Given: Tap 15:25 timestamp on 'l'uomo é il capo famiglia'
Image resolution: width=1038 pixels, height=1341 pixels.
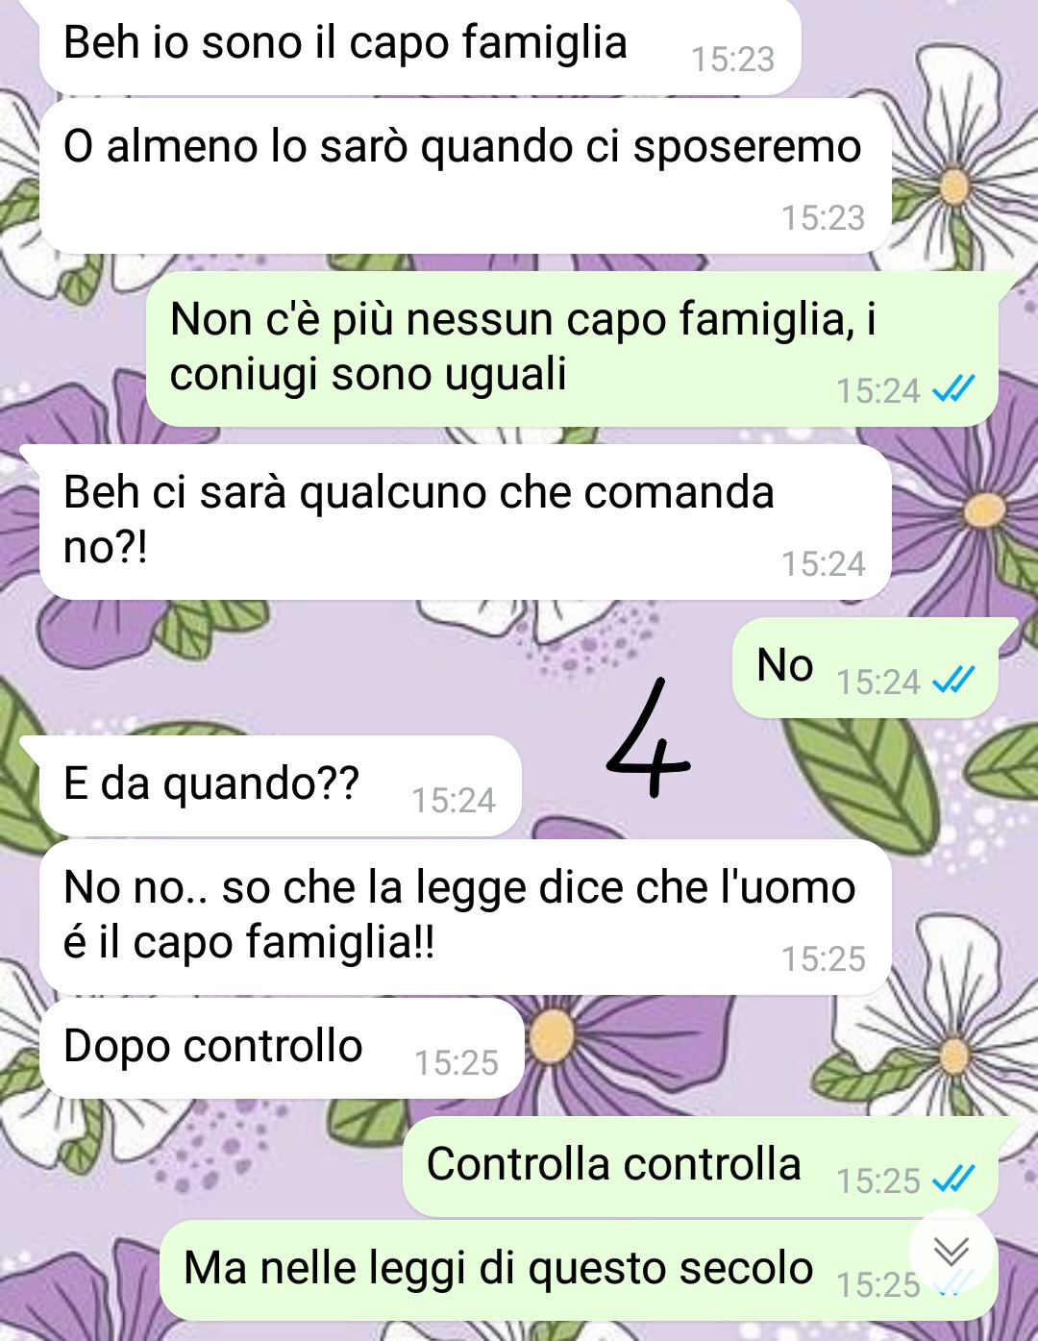Looking at the screenshot, I should (x=823, y=958).
